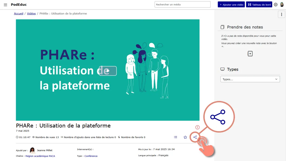Screen dimensions: 286x161
Task: Click the playlist additions count label
Action: click(x=88, y=137)
